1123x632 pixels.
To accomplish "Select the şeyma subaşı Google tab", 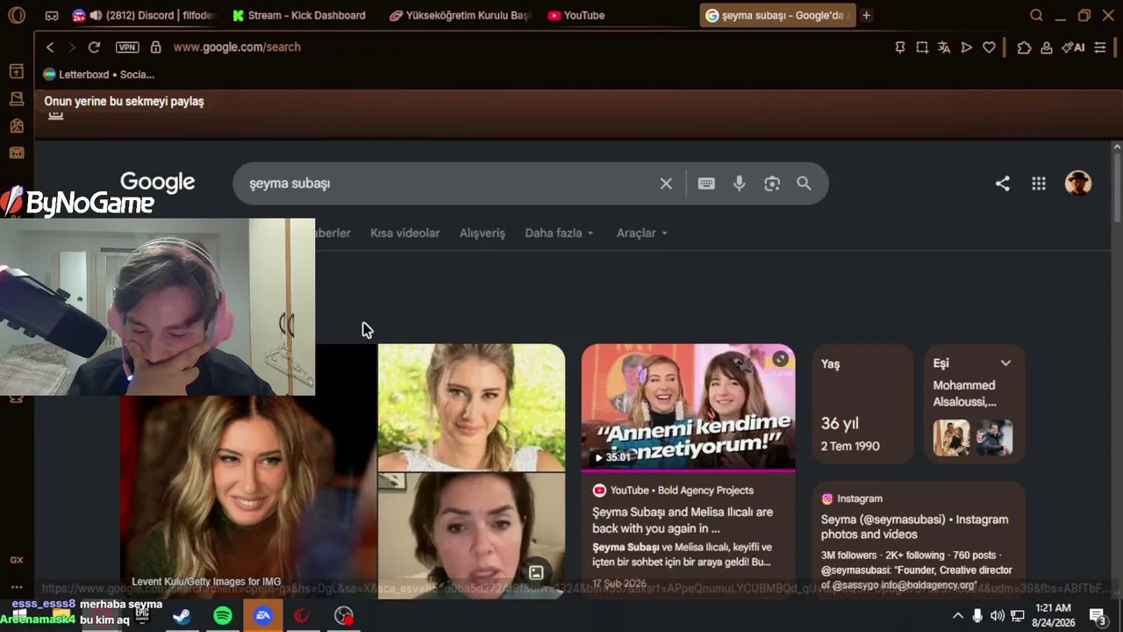I will point(776,15).
